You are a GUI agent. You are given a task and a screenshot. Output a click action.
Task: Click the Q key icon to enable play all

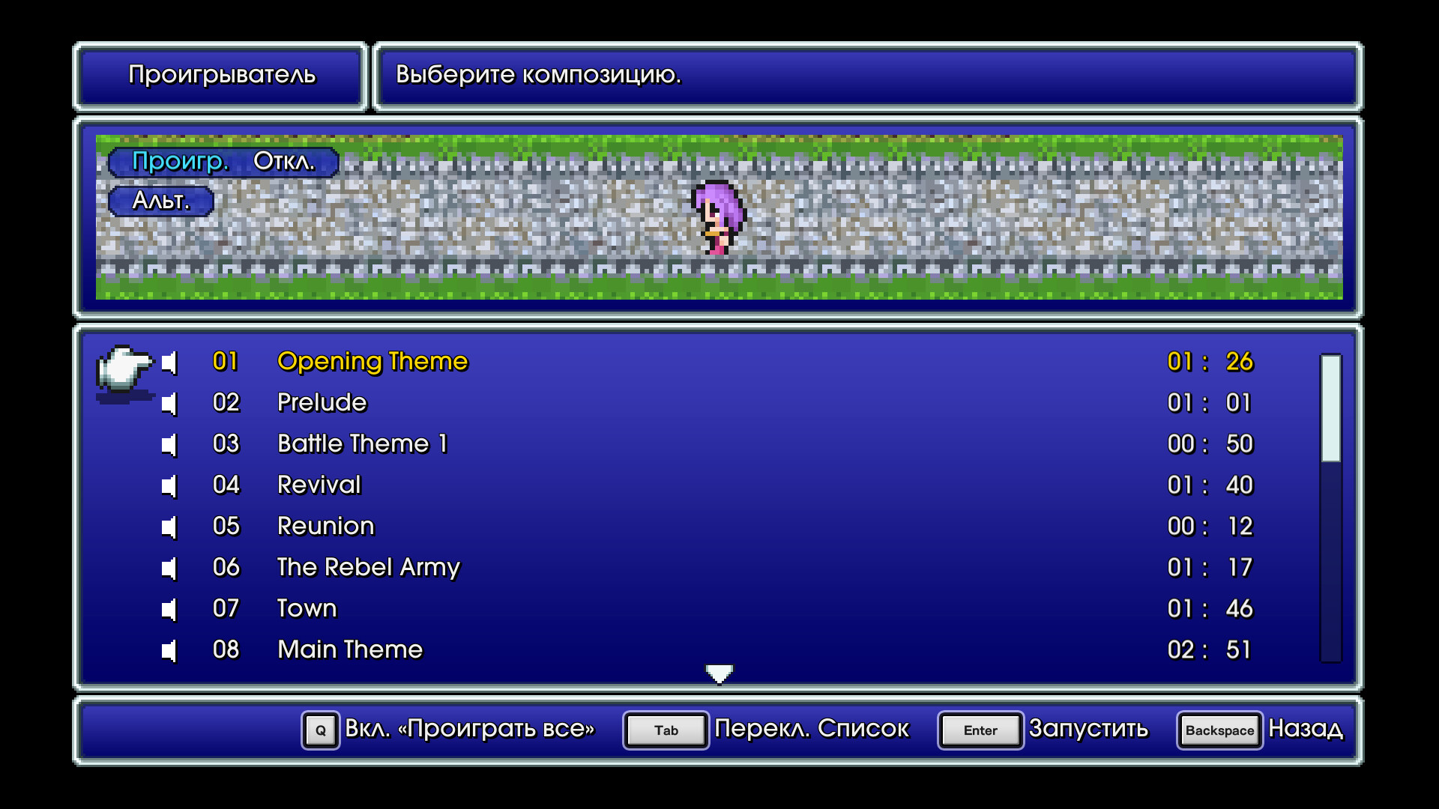pyautogui.click(x=321, y=730)
